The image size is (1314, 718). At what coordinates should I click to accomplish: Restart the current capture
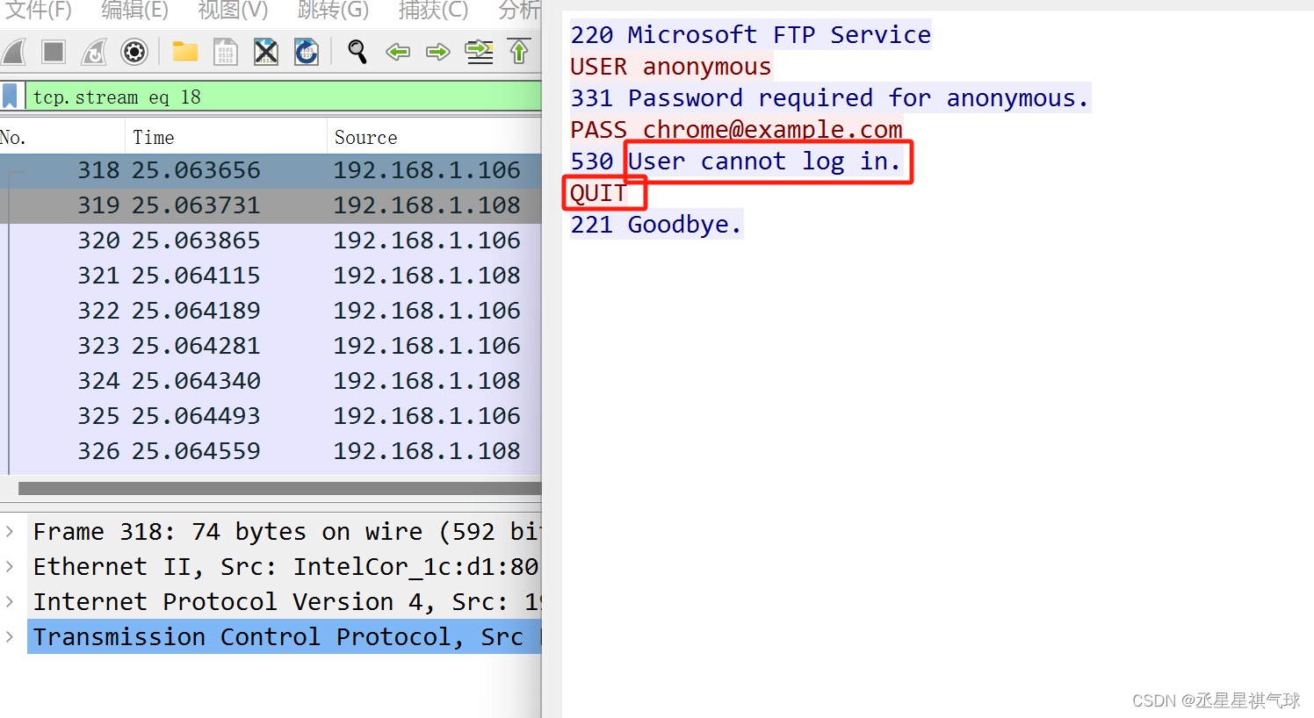pos(93,52)
